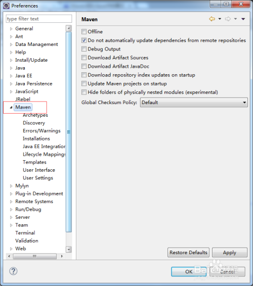Expand the Java EE node
Image resolution: width=253 pixels, height=286 pixels.
click(x=11, y=76)
